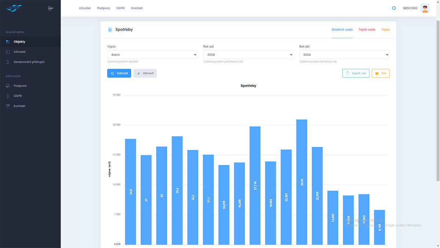The image size is (440, 248).
Task: Click the Spotřeby card heading text
Action: pos(124,29)
